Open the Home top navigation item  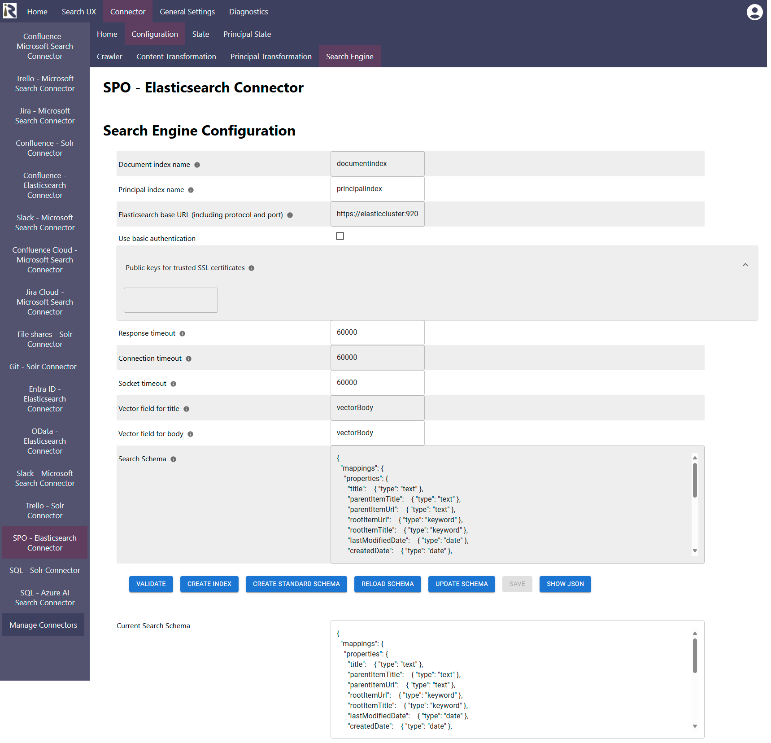37,12
